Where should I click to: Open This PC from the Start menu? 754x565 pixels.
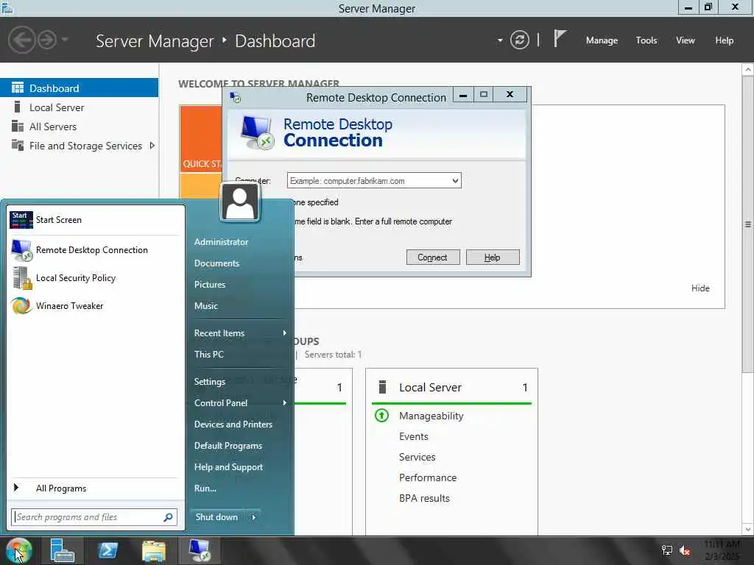click(208, 354)
